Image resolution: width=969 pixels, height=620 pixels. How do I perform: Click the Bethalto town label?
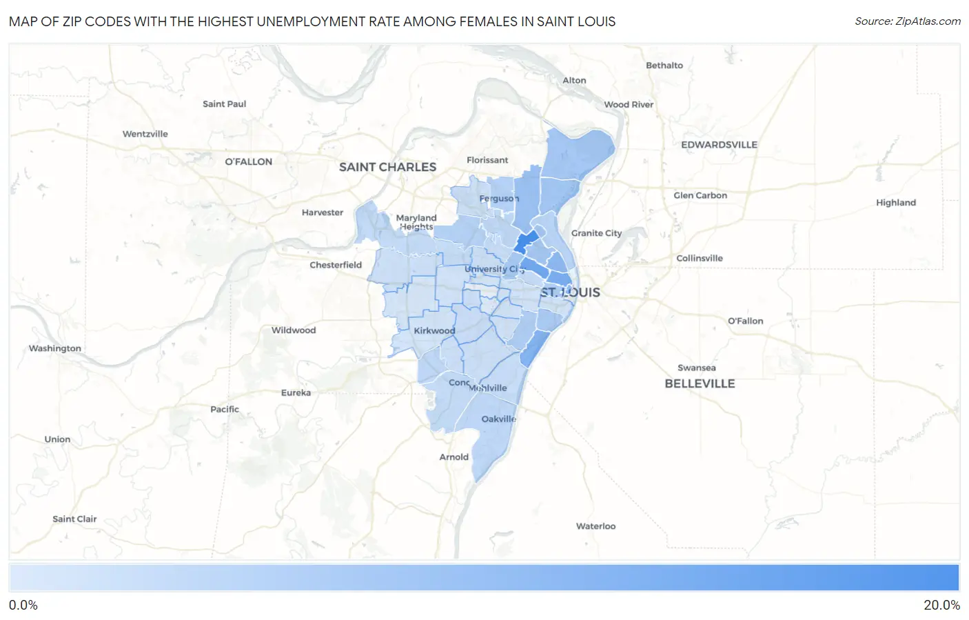pyautogui.click(x=664, y=66)
